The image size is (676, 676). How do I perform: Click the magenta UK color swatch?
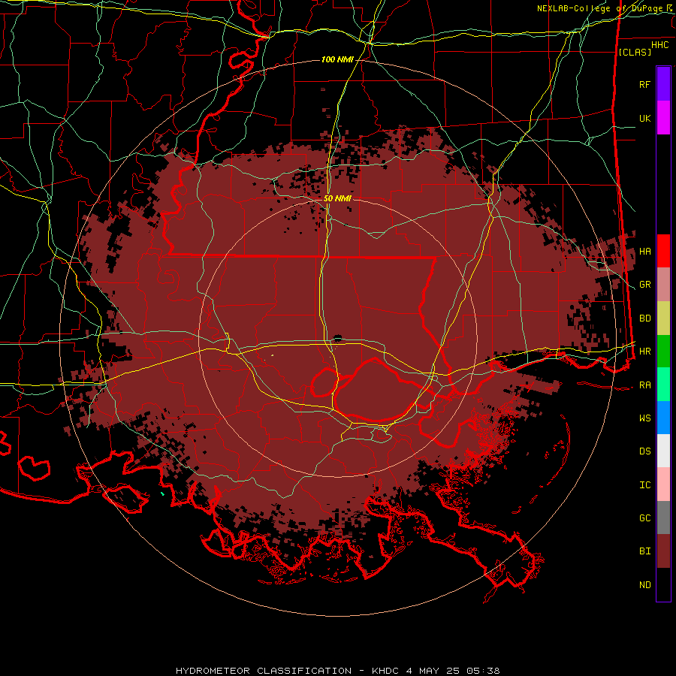pos(663,118)
